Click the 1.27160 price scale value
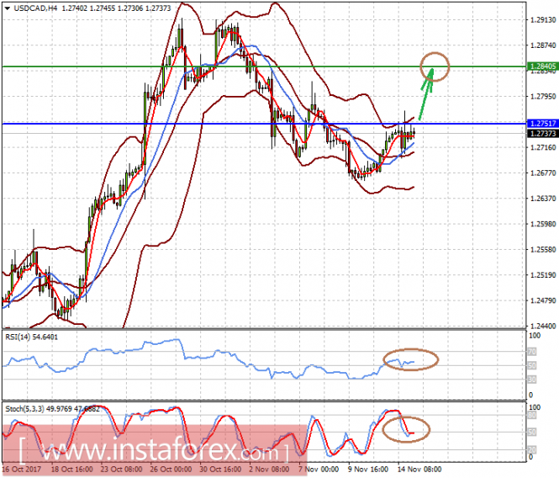The height and width of the screenshot is (478, 559). tap(543, 147)
